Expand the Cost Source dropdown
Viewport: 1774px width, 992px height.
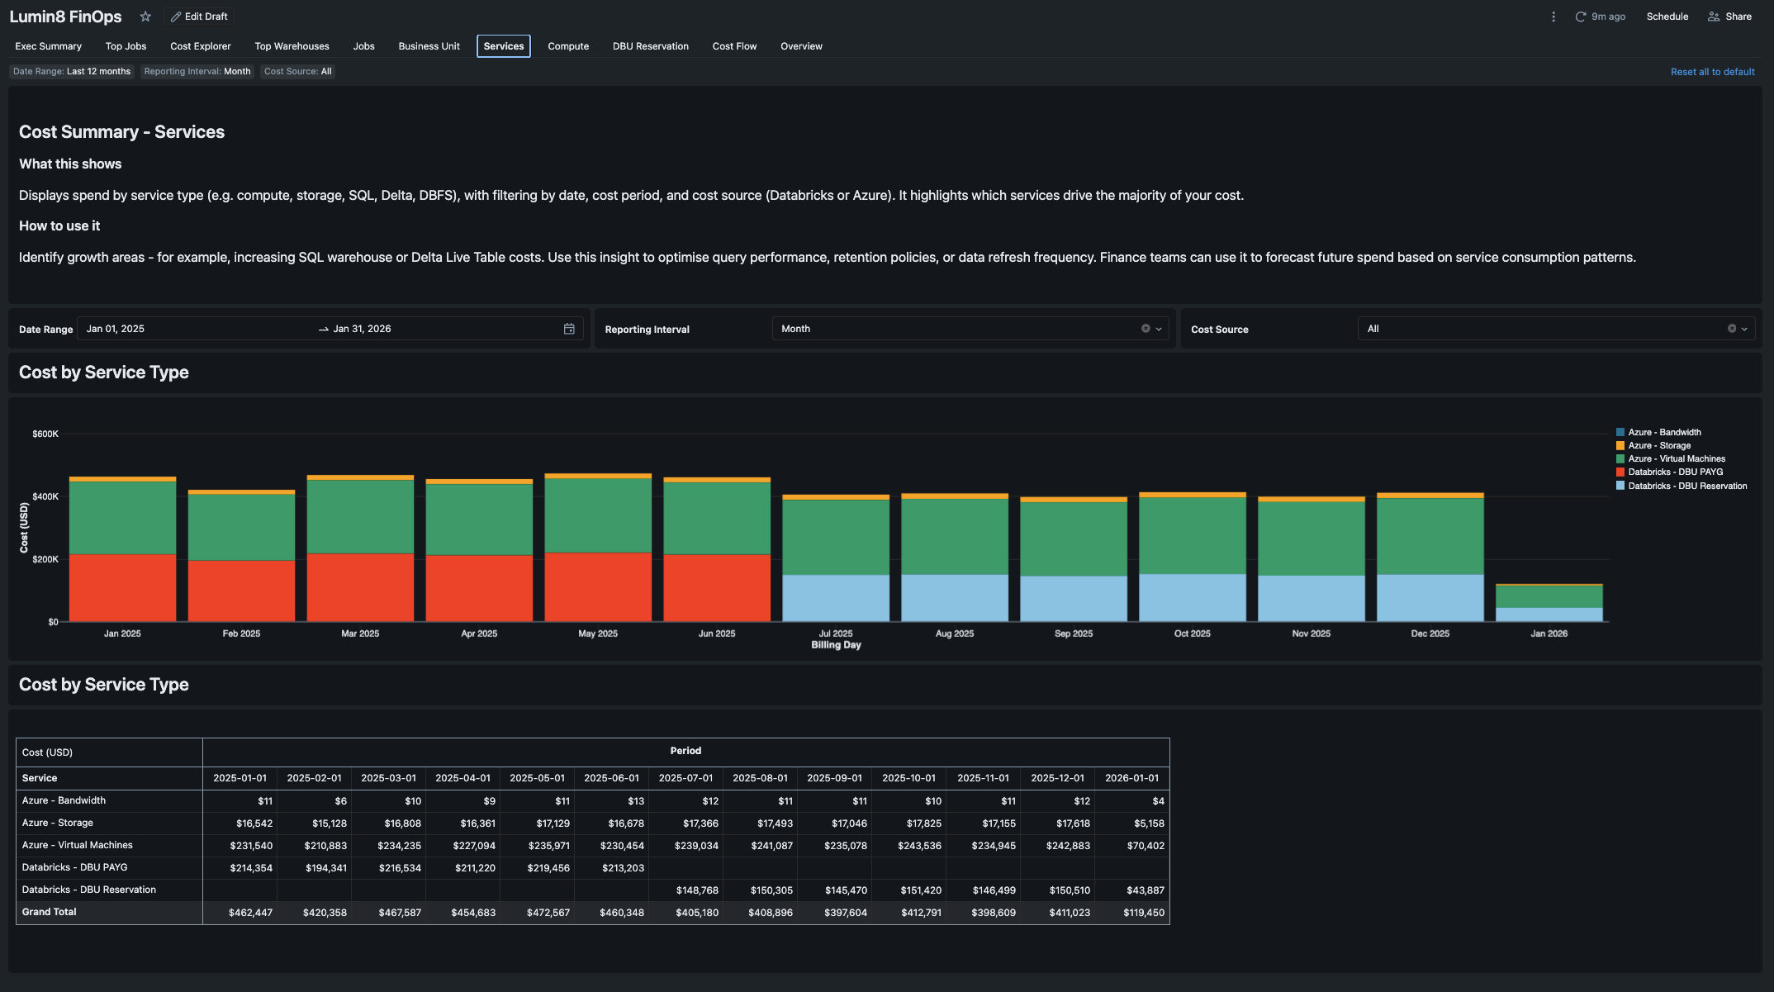1744,329
